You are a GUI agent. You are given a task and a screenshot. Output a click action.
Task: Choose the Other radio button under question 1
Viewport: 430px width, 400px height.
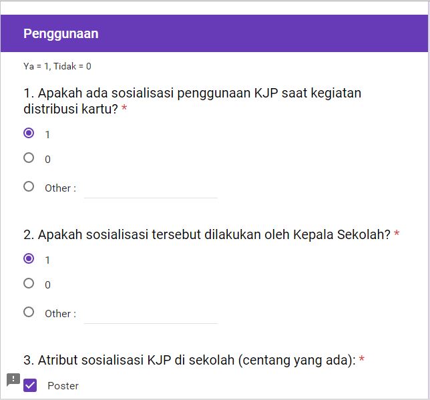point(29,187)
